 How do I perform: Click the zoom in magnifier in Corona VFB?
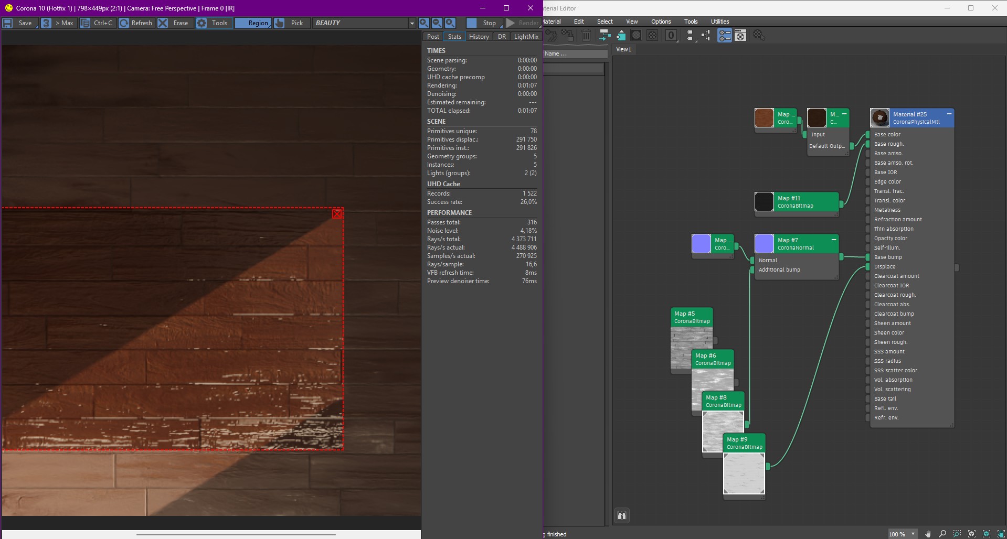pos(423,23)
